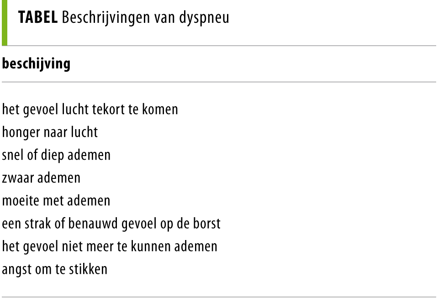Image resolution: width=438 pixels, height=303 pixels.
Task: Click the bold word TABEL in the title
Action: (37, 19)
